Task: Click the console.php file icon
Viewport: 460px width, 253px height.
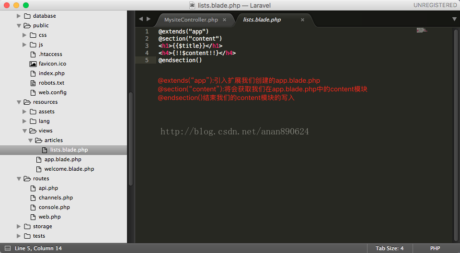Action: click(33, 207)
